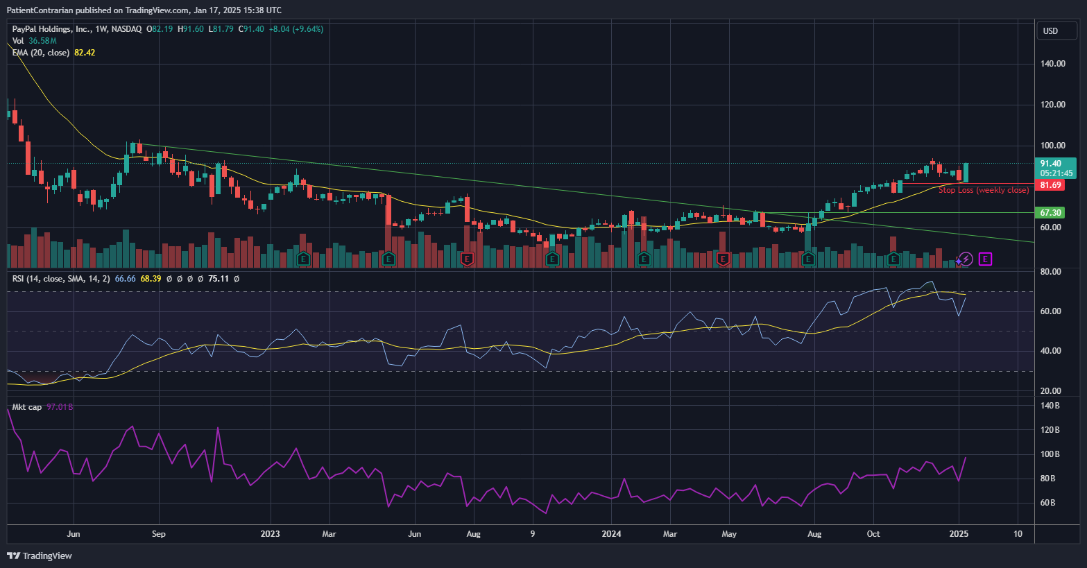Click the green earnings marker between 2024 and Mar 2024
The height and width of the screenshot is (568, 1087).
[x=644, y=259]
